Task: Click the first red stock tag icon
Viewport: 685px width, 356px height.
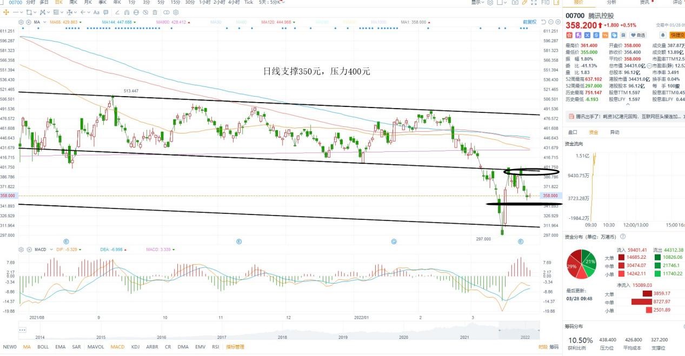Action: click(570, 35)
